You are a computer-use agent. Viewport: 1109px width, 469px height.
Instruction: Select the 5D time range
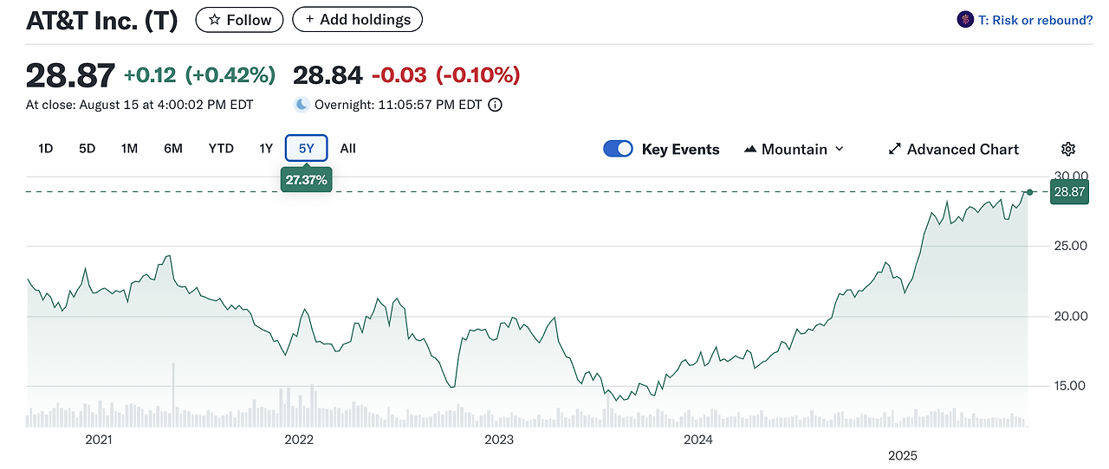87,148
